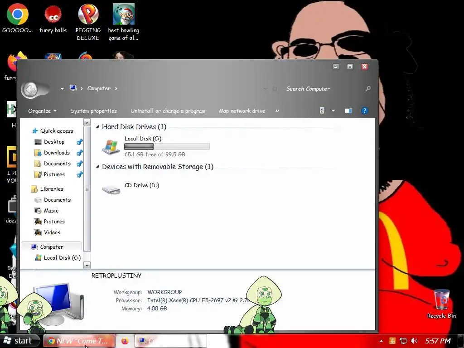This screenshot has width=464, height=348.
Task: Click network icon in system tray
Action: 403,341
